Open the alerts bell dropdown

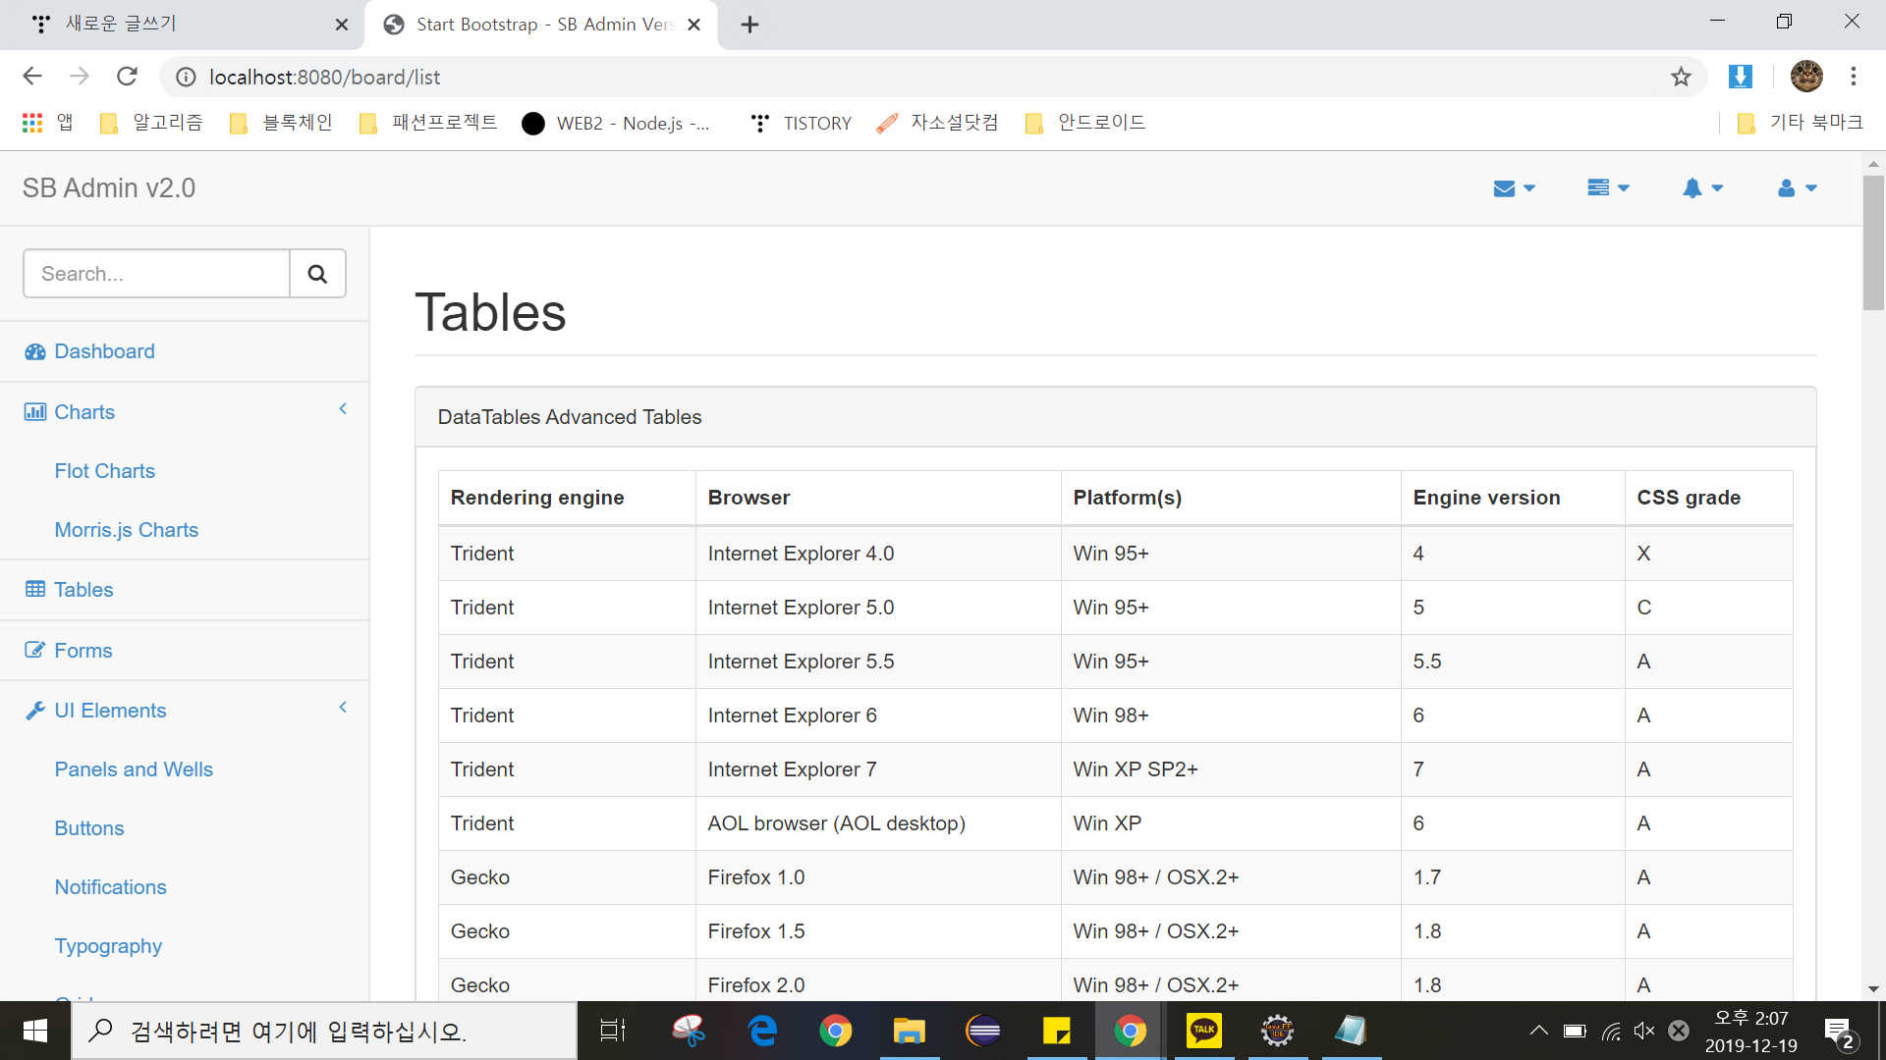[x=1701, y=188]
